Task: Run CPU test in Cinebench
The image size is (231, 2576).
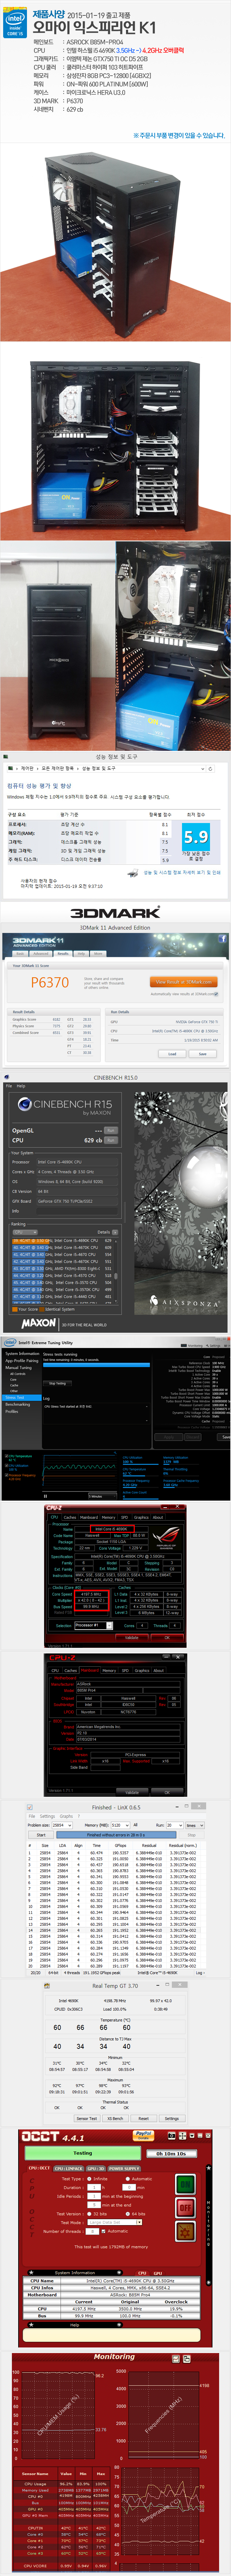Action: pyautogui.click(x=111, y=1140)
